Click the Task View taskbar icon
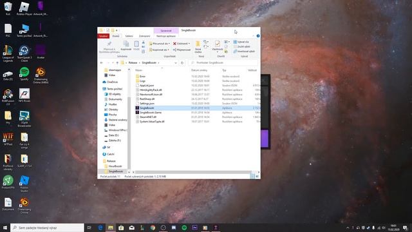Screen dimensions: 412x232 tap(89, 227)
